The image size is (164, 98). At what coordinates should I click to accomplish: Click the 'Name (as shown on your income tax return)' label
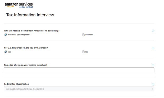click(x=26, y=65)
